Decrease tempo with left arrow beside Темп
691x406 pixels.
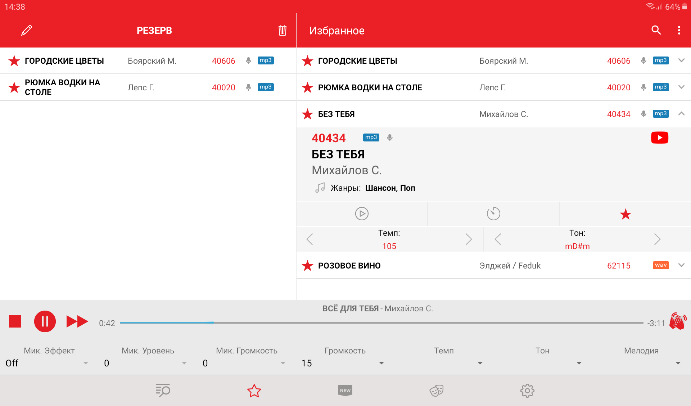tap(310, 239)
